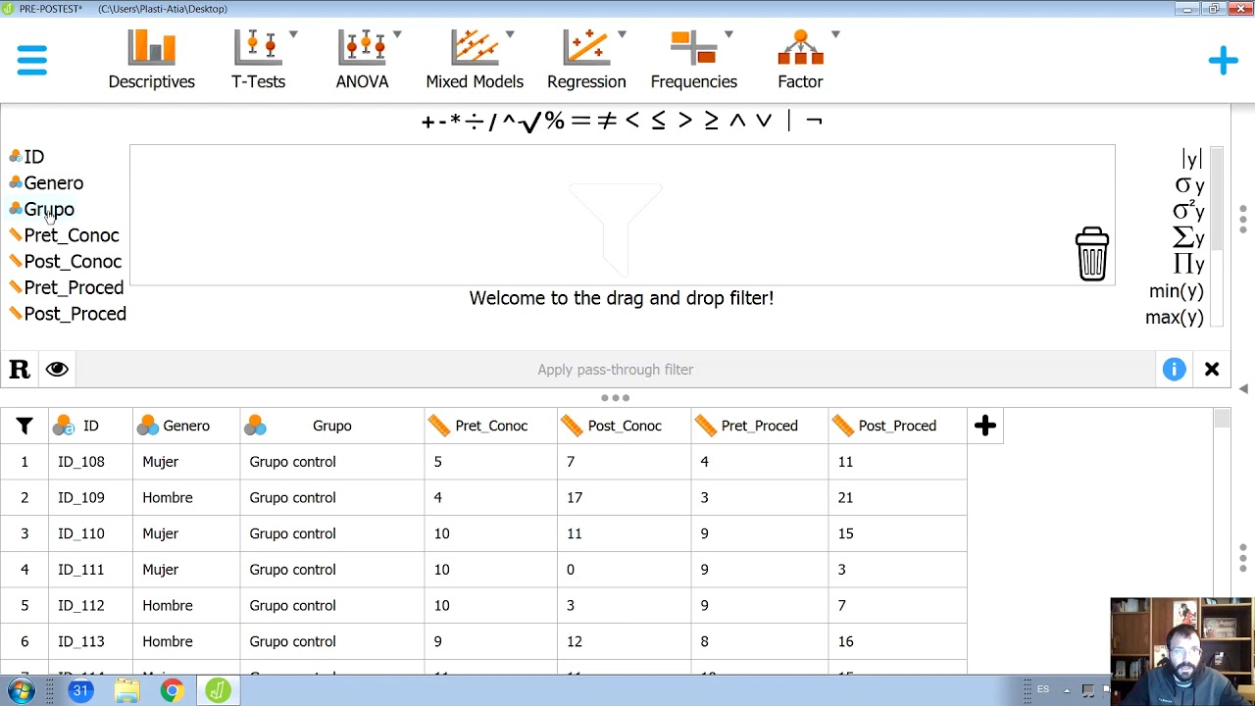This screenshot has height=706, width=1255.
Task: Click the ID column header
Action: pos(90,426)
